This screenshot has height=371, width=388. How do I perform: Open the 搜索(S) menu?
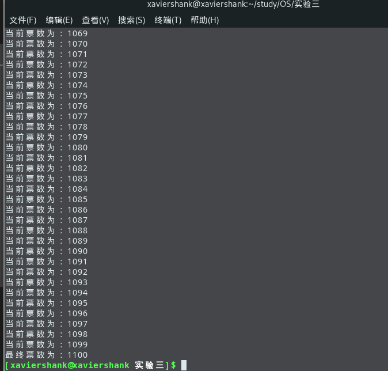(132, 20)
